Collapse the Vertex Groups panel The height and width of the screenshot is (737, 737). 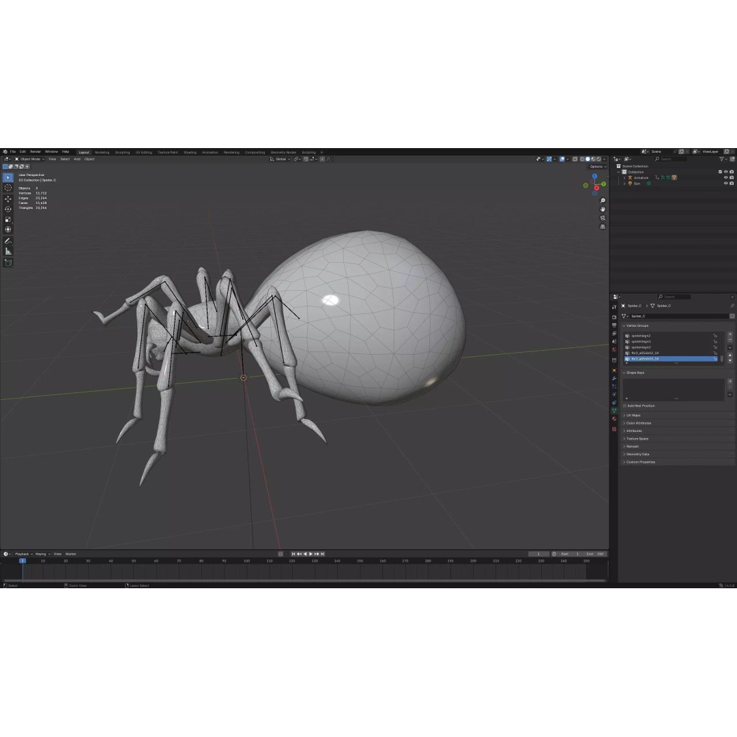635,326
